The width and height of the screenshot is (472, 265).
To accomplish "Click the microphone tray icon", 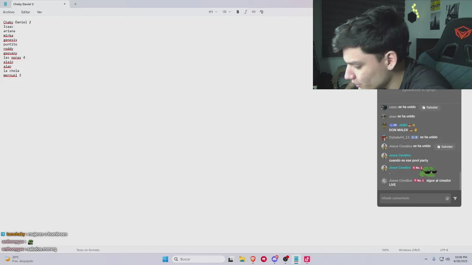I will pyautogui.click(x=434, y=259).
